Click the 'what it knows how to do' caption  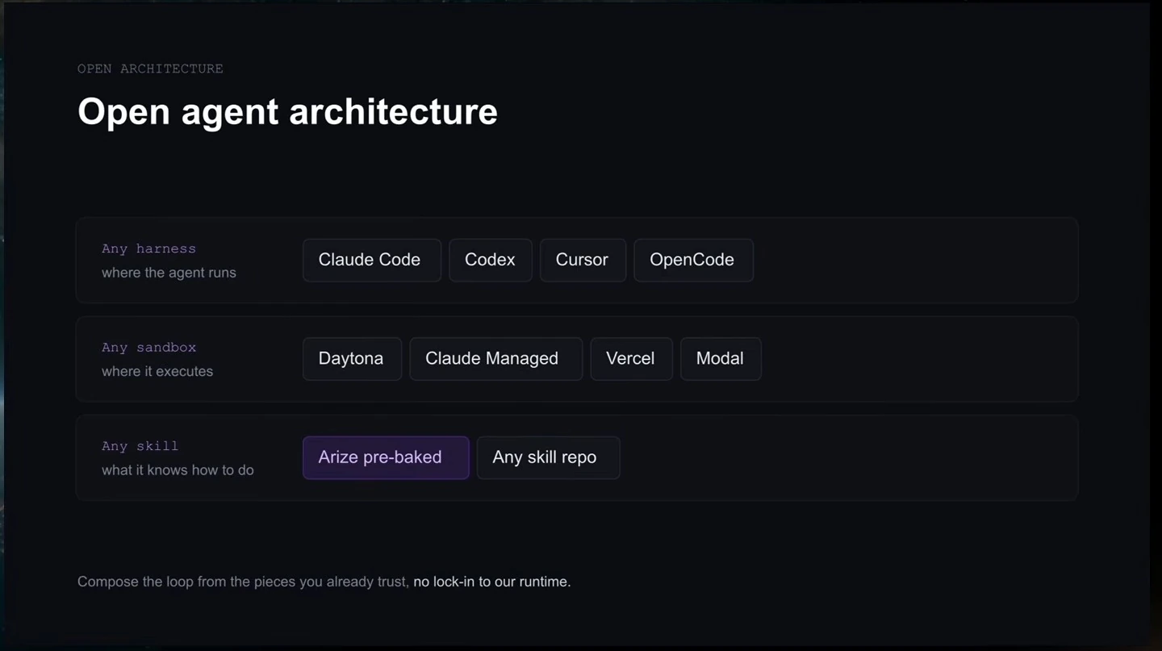click(178, 469)
